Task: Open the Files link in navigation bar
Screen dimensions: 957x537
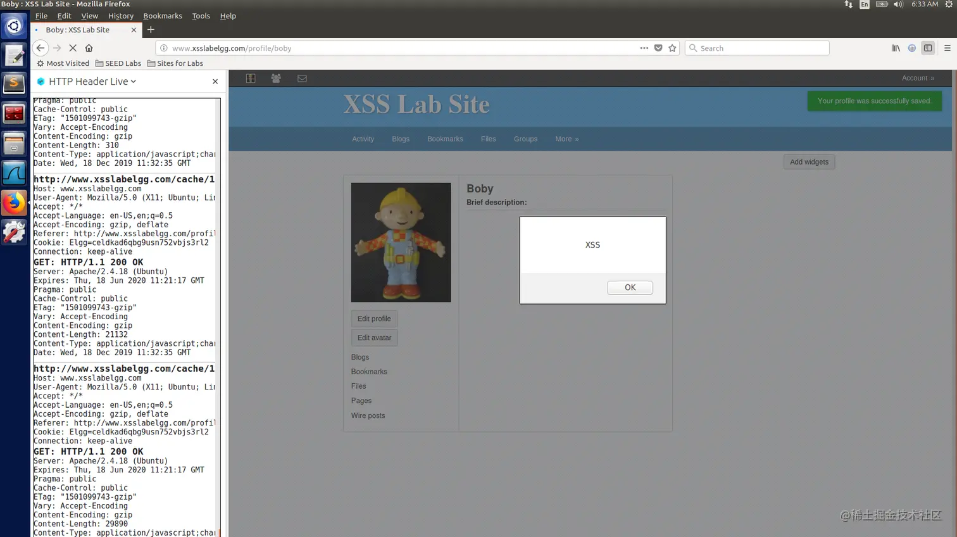Action: [x=488, y=139]
